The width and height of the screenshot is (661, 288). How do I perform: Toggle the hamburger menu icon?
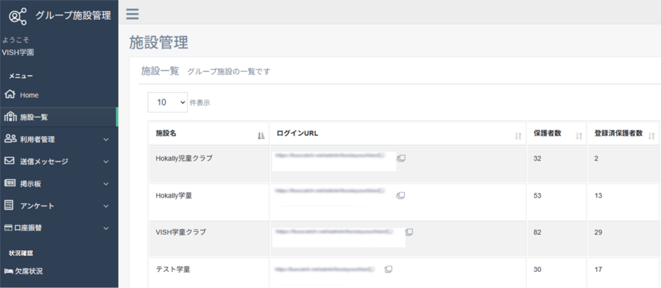click(x=132, y=14)
